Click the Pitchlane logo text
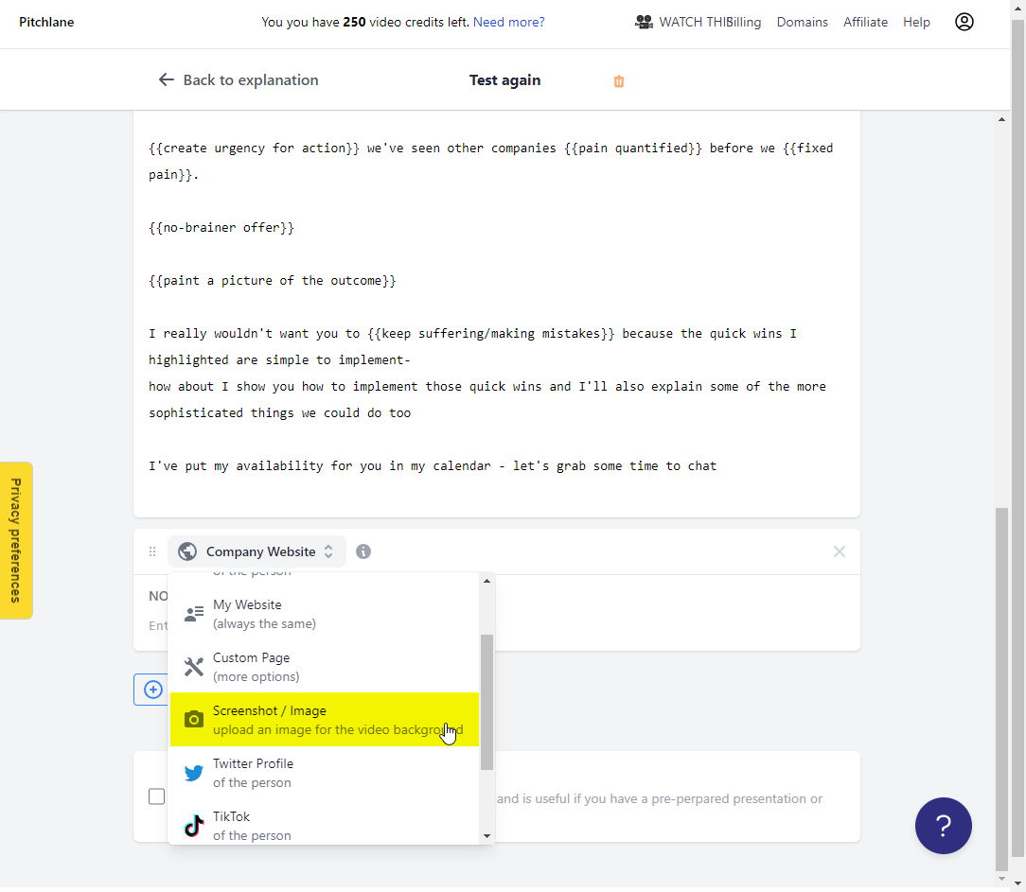1026x892 pixels. (x=46, y=23)
